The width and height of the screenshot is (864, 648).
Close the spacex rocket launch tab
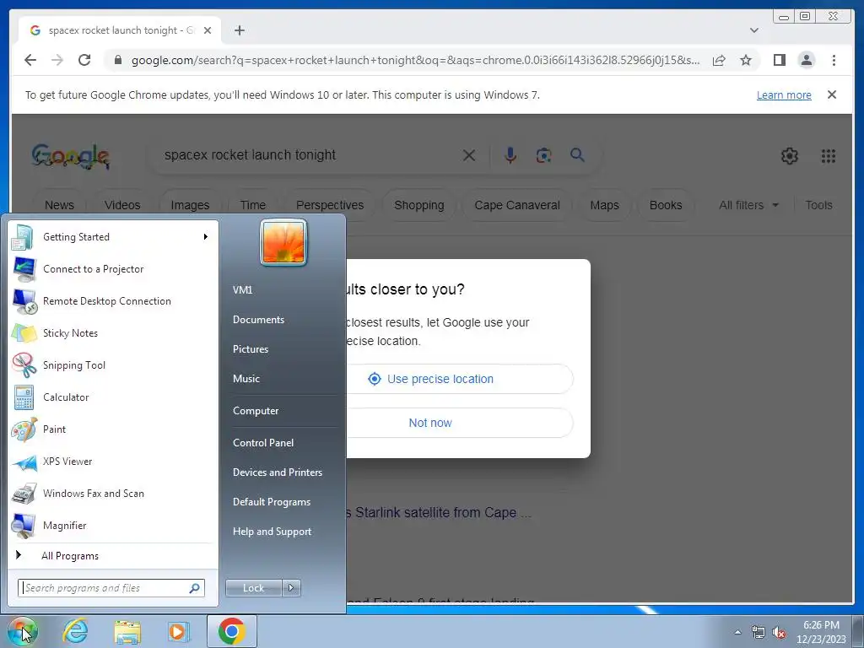click(x=208, y=30)
